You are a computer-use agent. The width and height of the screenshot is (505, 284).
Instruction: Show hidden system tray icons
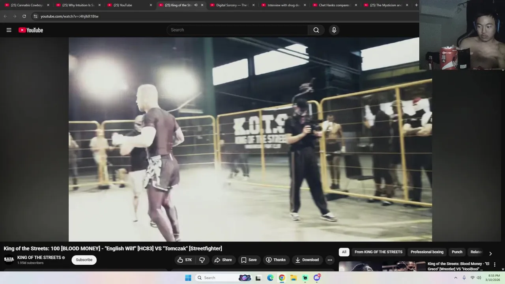coord(456,278)
